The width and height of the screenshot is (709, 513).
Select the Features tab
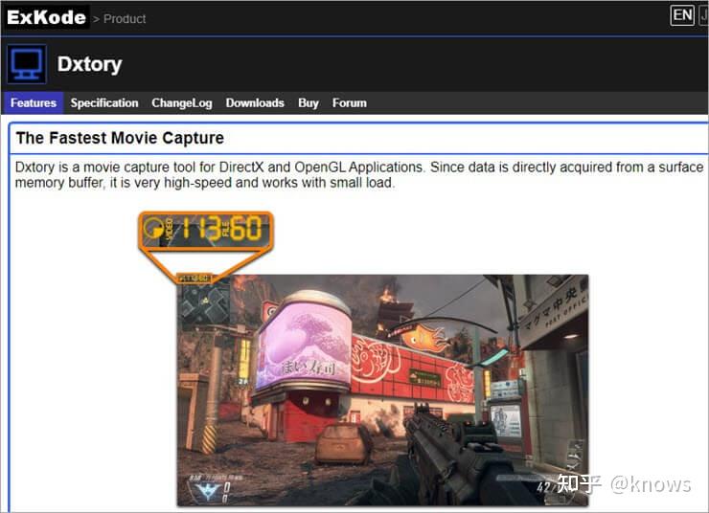tap(34, 103)
